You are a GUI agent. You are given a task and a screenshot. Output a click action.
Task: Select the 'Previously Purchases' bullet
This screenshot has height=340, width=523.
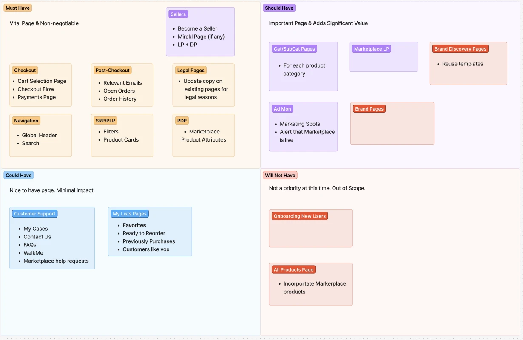(x=149, y=241)
